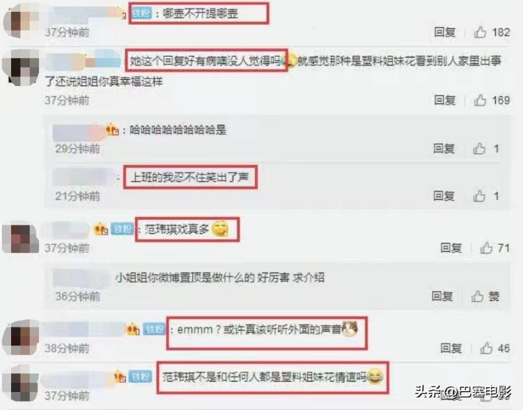Like the 哈哈哈哈 reply from 29 minutes ago
523x410 pixels.
479,148
